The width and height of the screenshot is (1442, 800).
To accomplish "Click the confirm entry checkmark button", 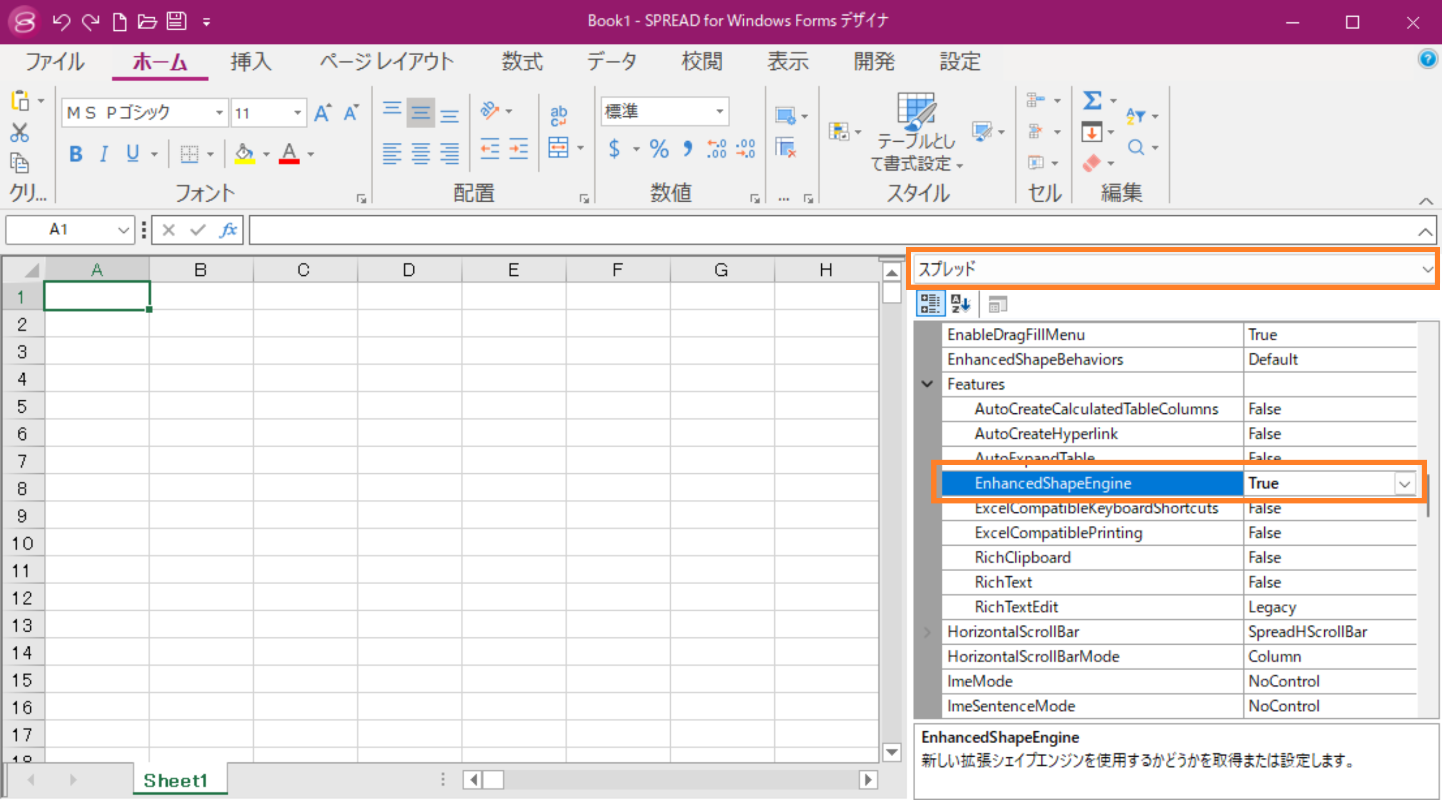I will (x=198, y=229).
